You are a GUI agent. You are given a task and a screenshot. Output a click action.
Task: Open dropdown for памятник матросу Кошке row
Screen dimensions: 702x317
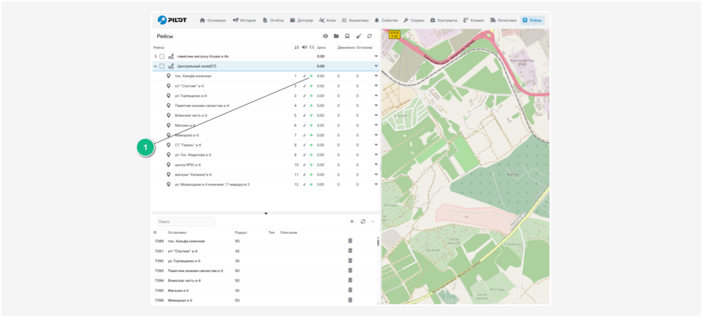coord(376,57)
